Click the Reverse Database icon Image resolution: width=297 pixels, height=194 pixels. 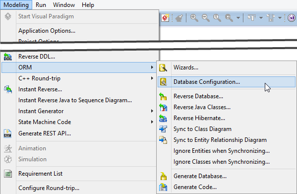click(x=163, y=96)
